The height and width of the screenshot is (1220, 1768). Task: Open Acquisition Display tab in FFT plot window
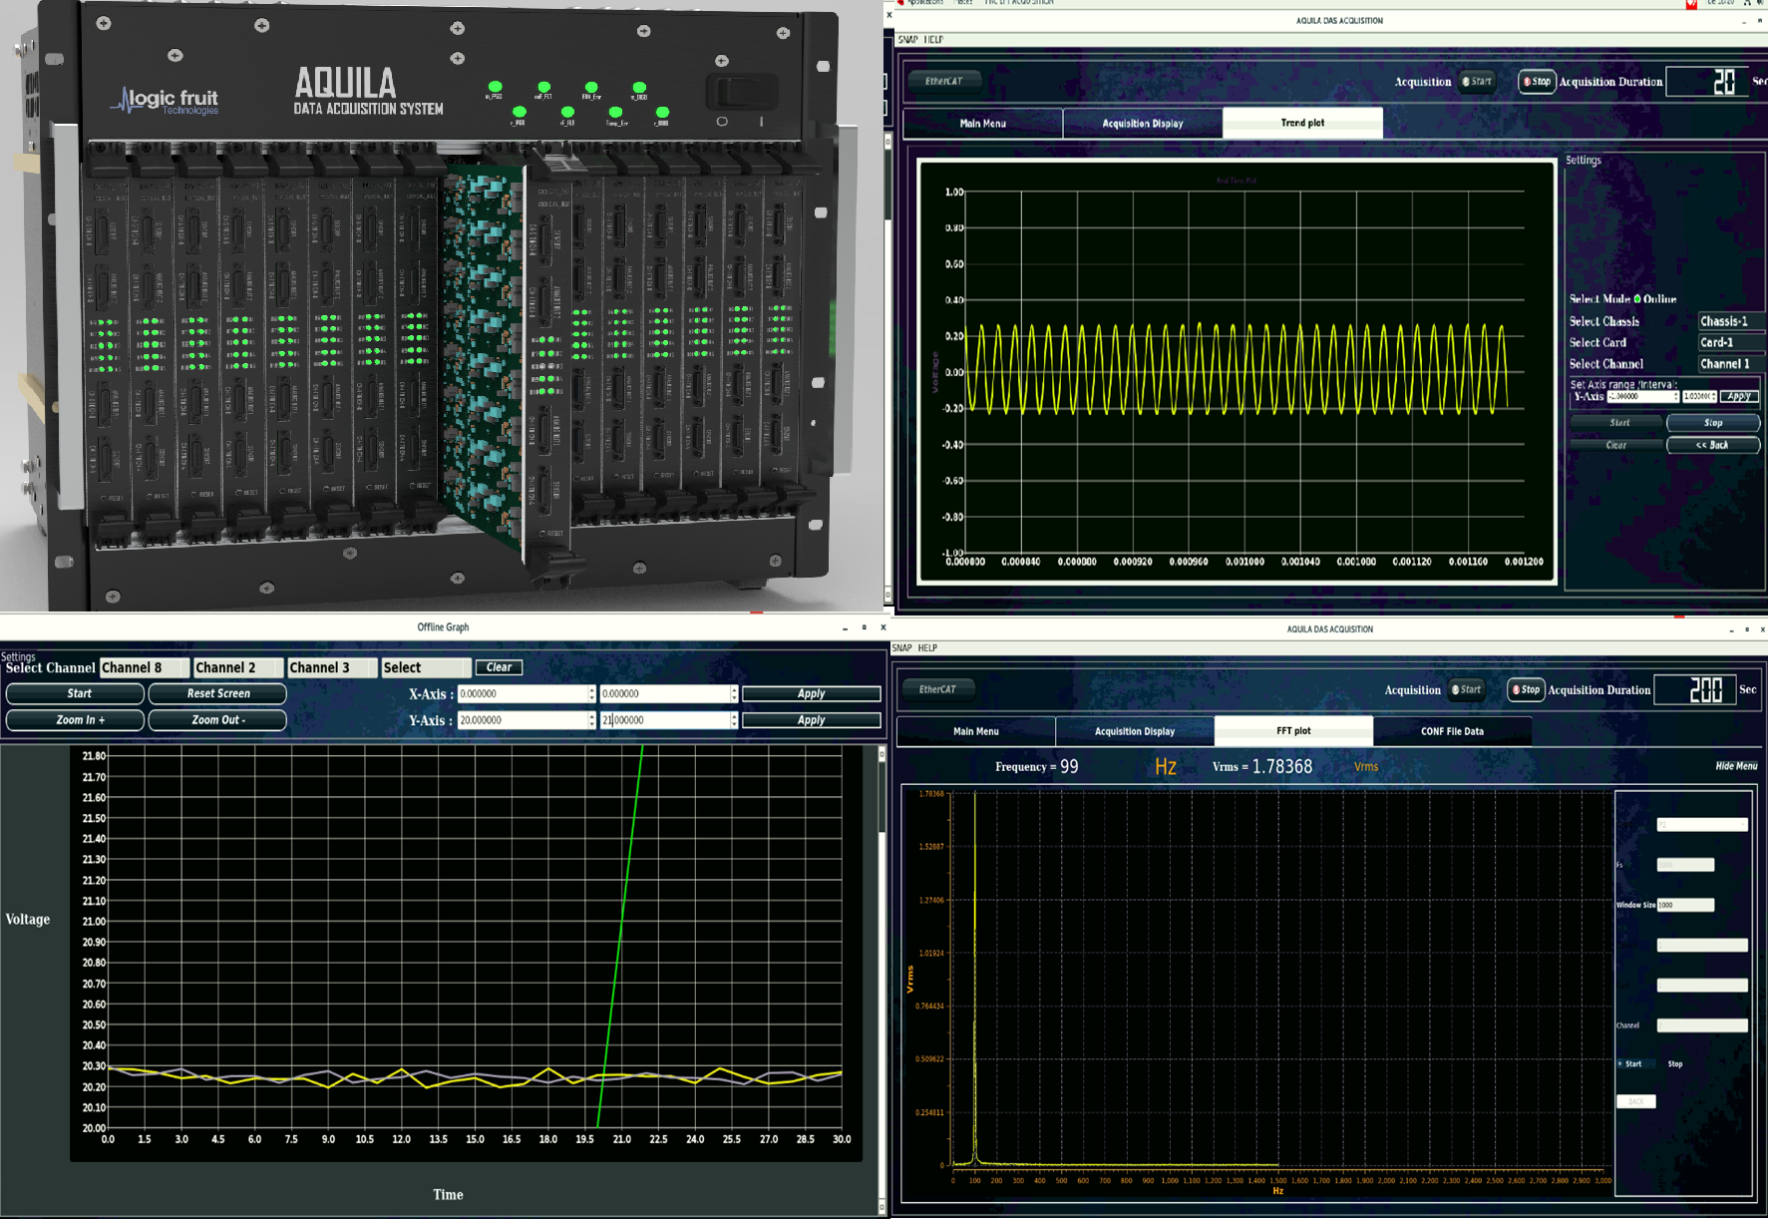tap(1135, 731)
